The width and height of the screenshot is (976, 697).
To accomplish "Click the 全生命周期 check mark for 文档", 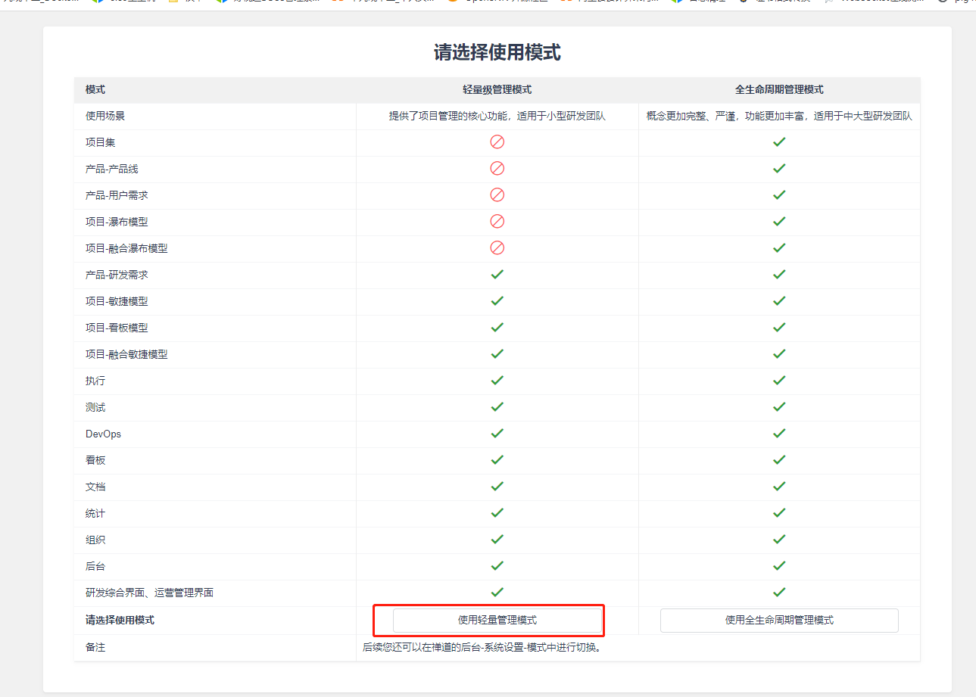I will tap(779, 486).
